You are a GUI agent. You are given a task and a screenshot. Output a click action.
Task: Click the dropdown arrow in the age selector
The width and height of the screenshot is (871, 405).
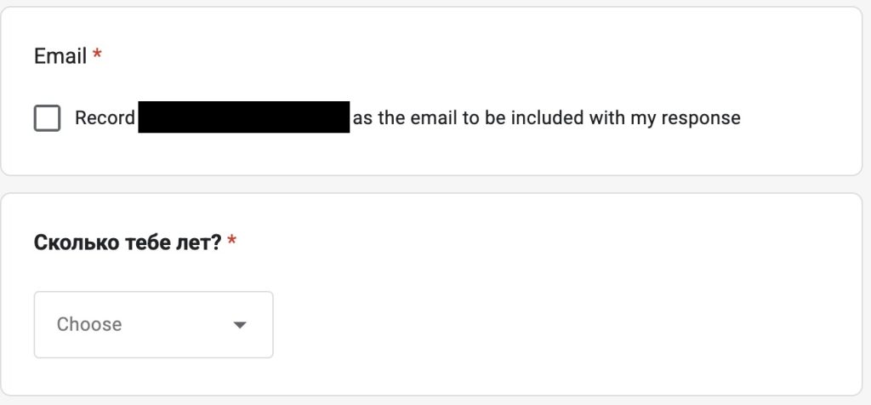(240, 325)
